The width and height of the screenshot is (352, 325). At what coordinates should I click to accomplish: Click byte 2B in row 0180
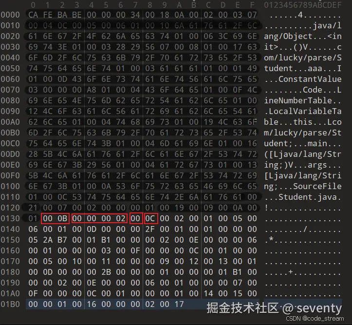click(x=106, y=272)
